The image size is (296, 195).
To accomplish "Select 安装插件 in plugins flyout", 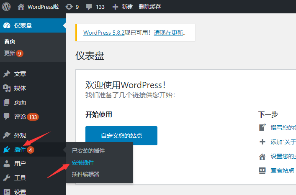I will (x=83, y=162).
